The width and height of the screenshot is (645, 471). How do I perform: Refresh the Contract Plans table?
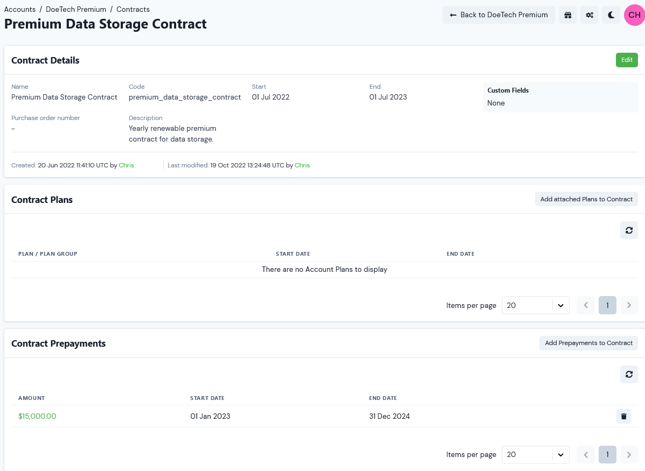point(629,230)
